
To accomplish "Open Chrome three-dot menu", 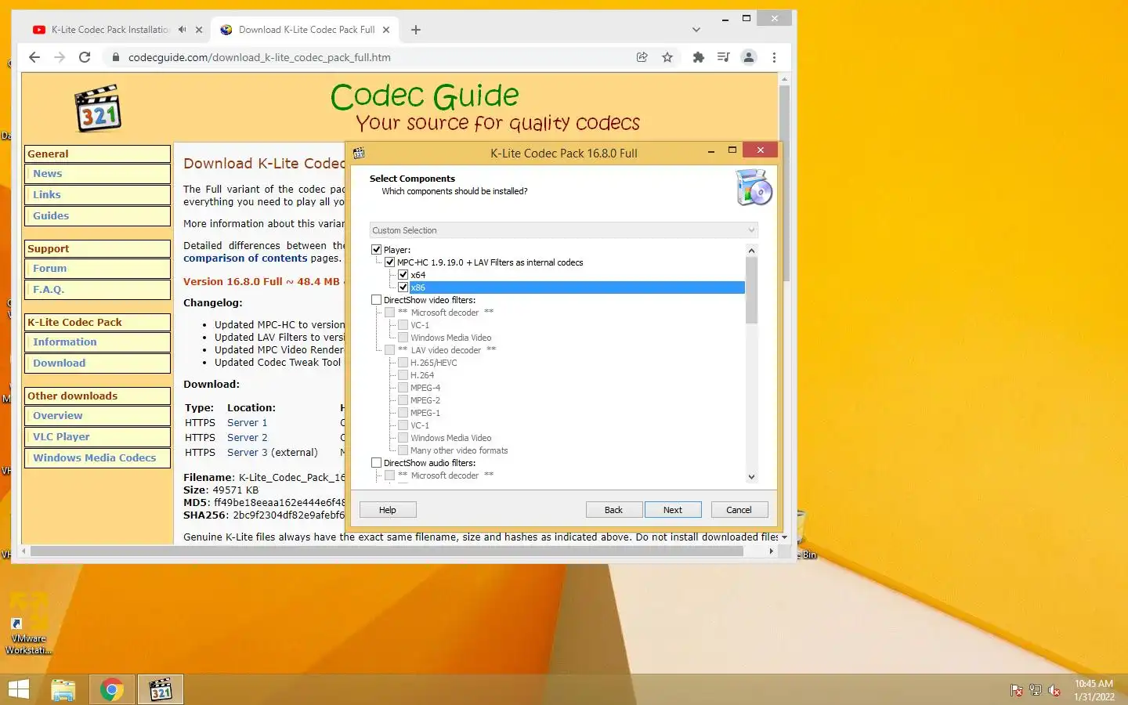I will (x=774, y=57).
